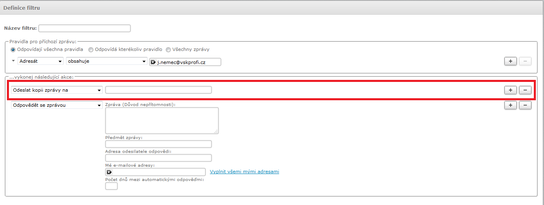
Task: Click the minus button in the Adresát rule row
Action: pos(525,61)
